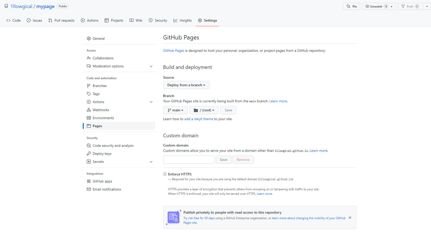The image size is (431, 238).
Task: Expand the Secrets chevron
Action: coord(151,162)
